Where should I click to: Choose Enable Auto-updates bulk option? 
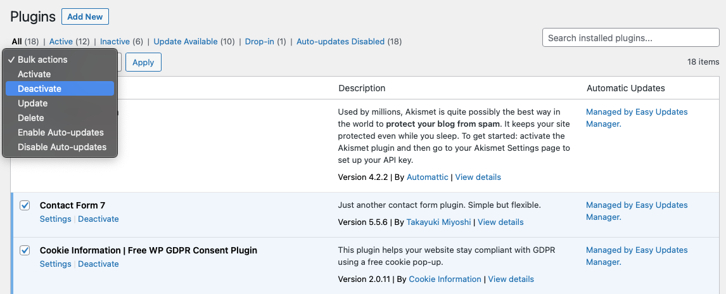pos(60,132)
